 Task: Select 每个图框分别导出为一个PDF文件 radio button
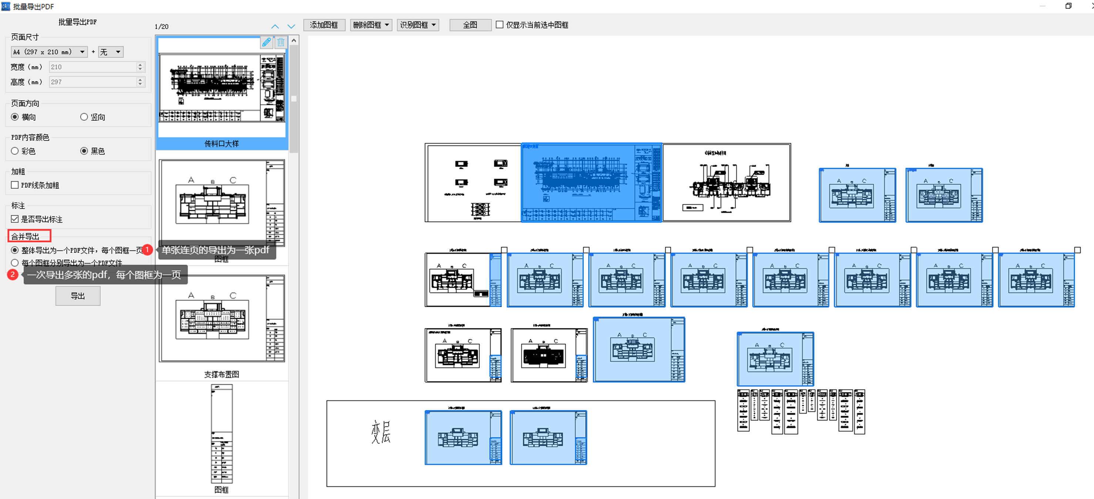[x=16, y=262]
